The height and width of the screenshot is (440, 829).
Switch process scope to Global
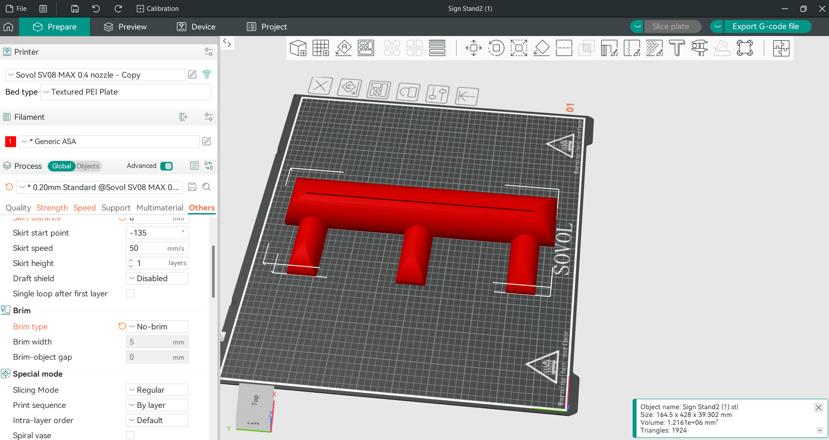coord(61,166)
